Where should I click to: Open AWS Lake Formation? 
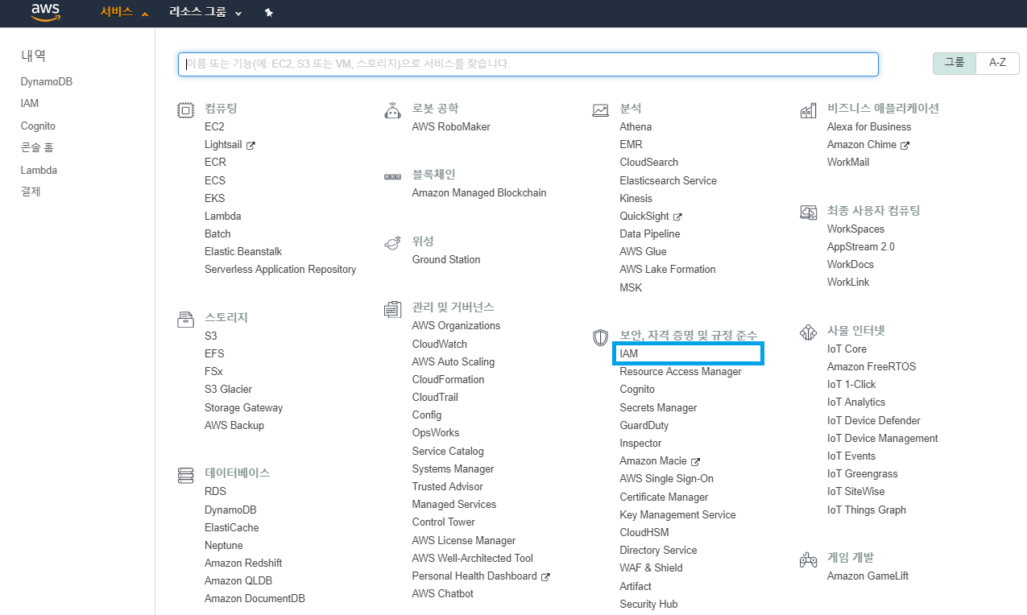(668, 270)
